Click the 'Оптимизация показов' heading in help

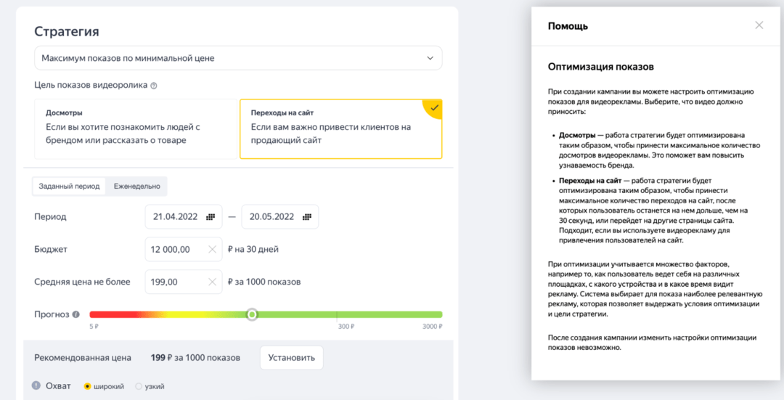coord(601,67)
